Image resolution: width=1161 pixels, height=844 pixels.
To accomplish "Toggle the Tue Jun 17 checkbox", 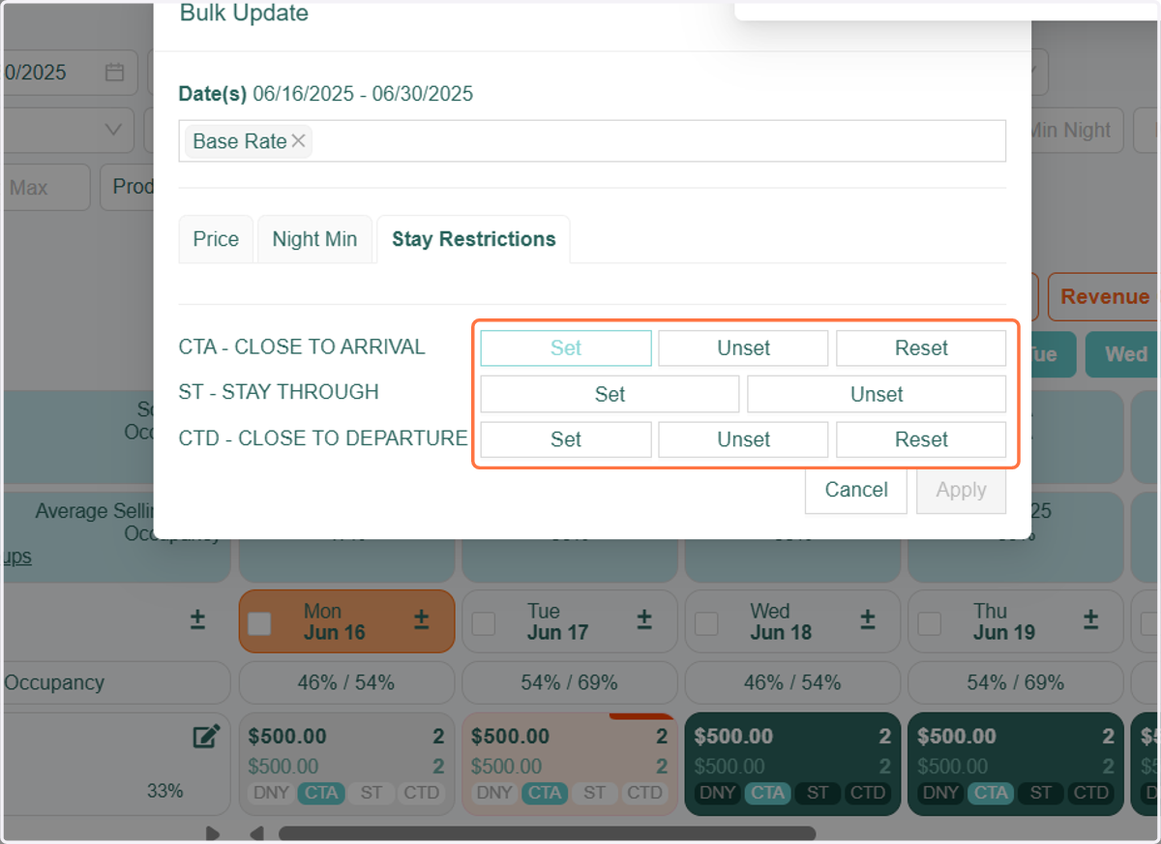I will coord(483,623).
